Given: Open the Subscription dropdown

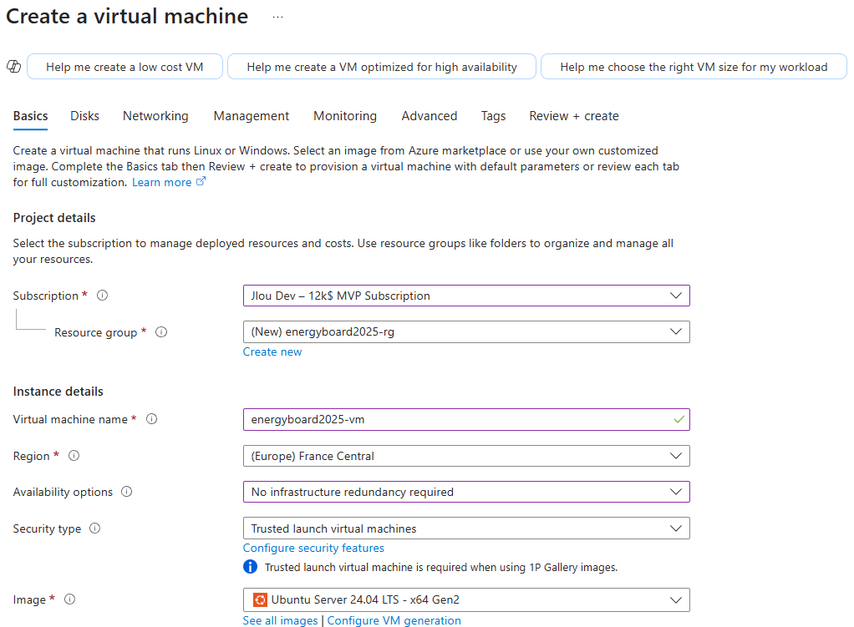Looking at the screenshot, I should [x=466, y=296].
